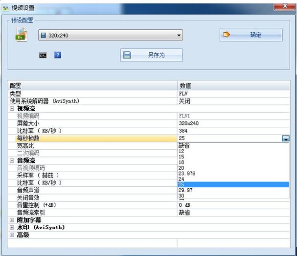Image resolution: width=297 pixels, height=256 pixels.
Task: Choose 29.97 frames per second
Action: (185, 190)
